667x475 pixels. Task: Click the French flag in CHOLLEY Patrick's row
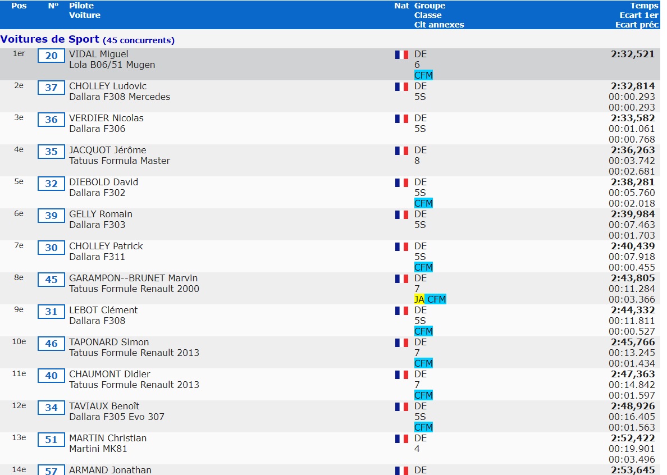[x=401, y=246]
